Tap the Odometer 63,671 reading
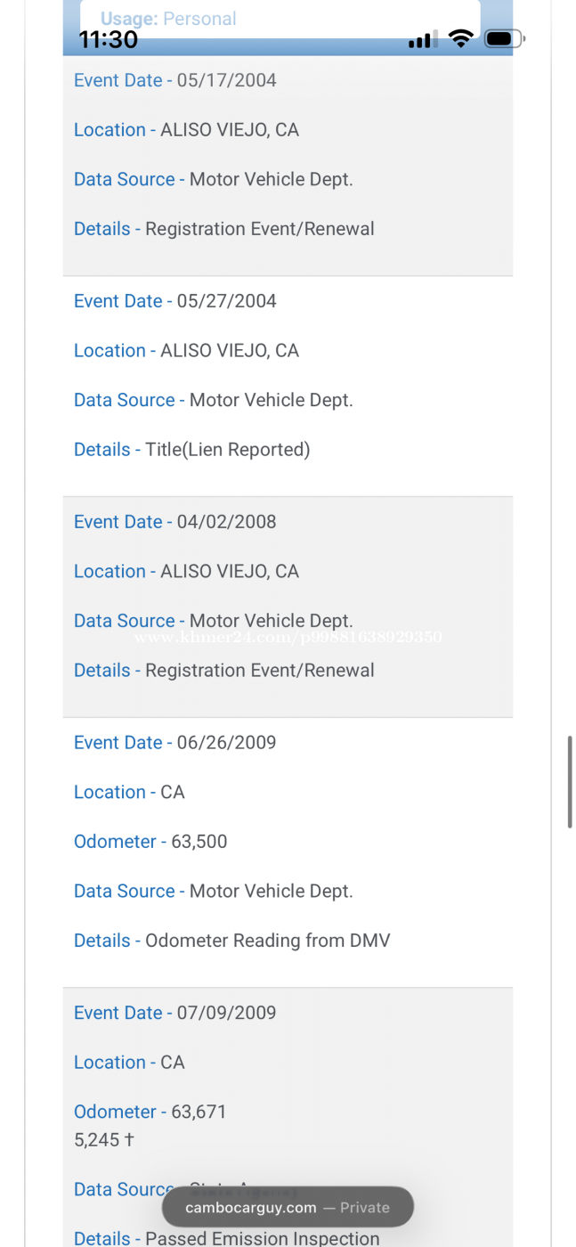This screenshot has width=576, height=1247. [x=150, y=1112]
